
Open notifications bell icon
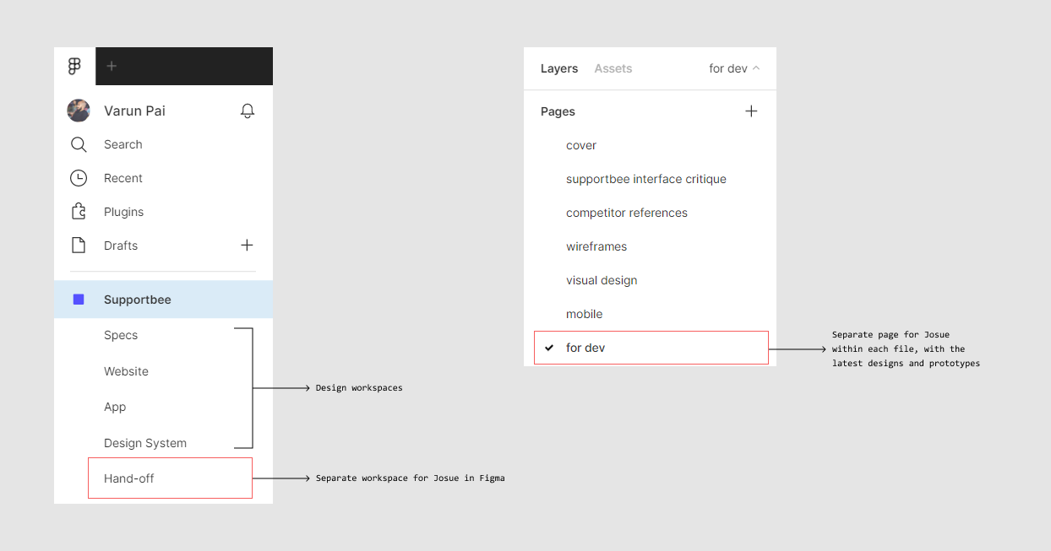(248, 111)
